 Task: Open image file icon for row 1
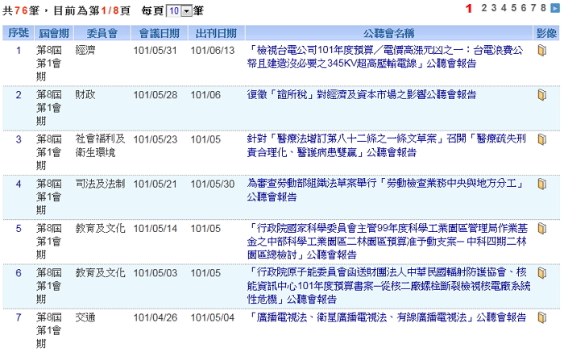coord(542,50)
